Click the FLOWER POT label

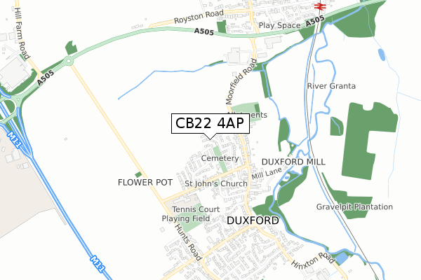pyautogui.click(x=145, y=183)
